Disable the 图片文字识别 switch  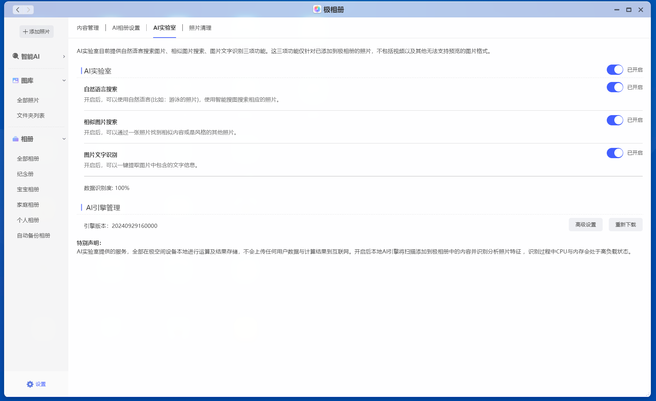click(614, 153)
